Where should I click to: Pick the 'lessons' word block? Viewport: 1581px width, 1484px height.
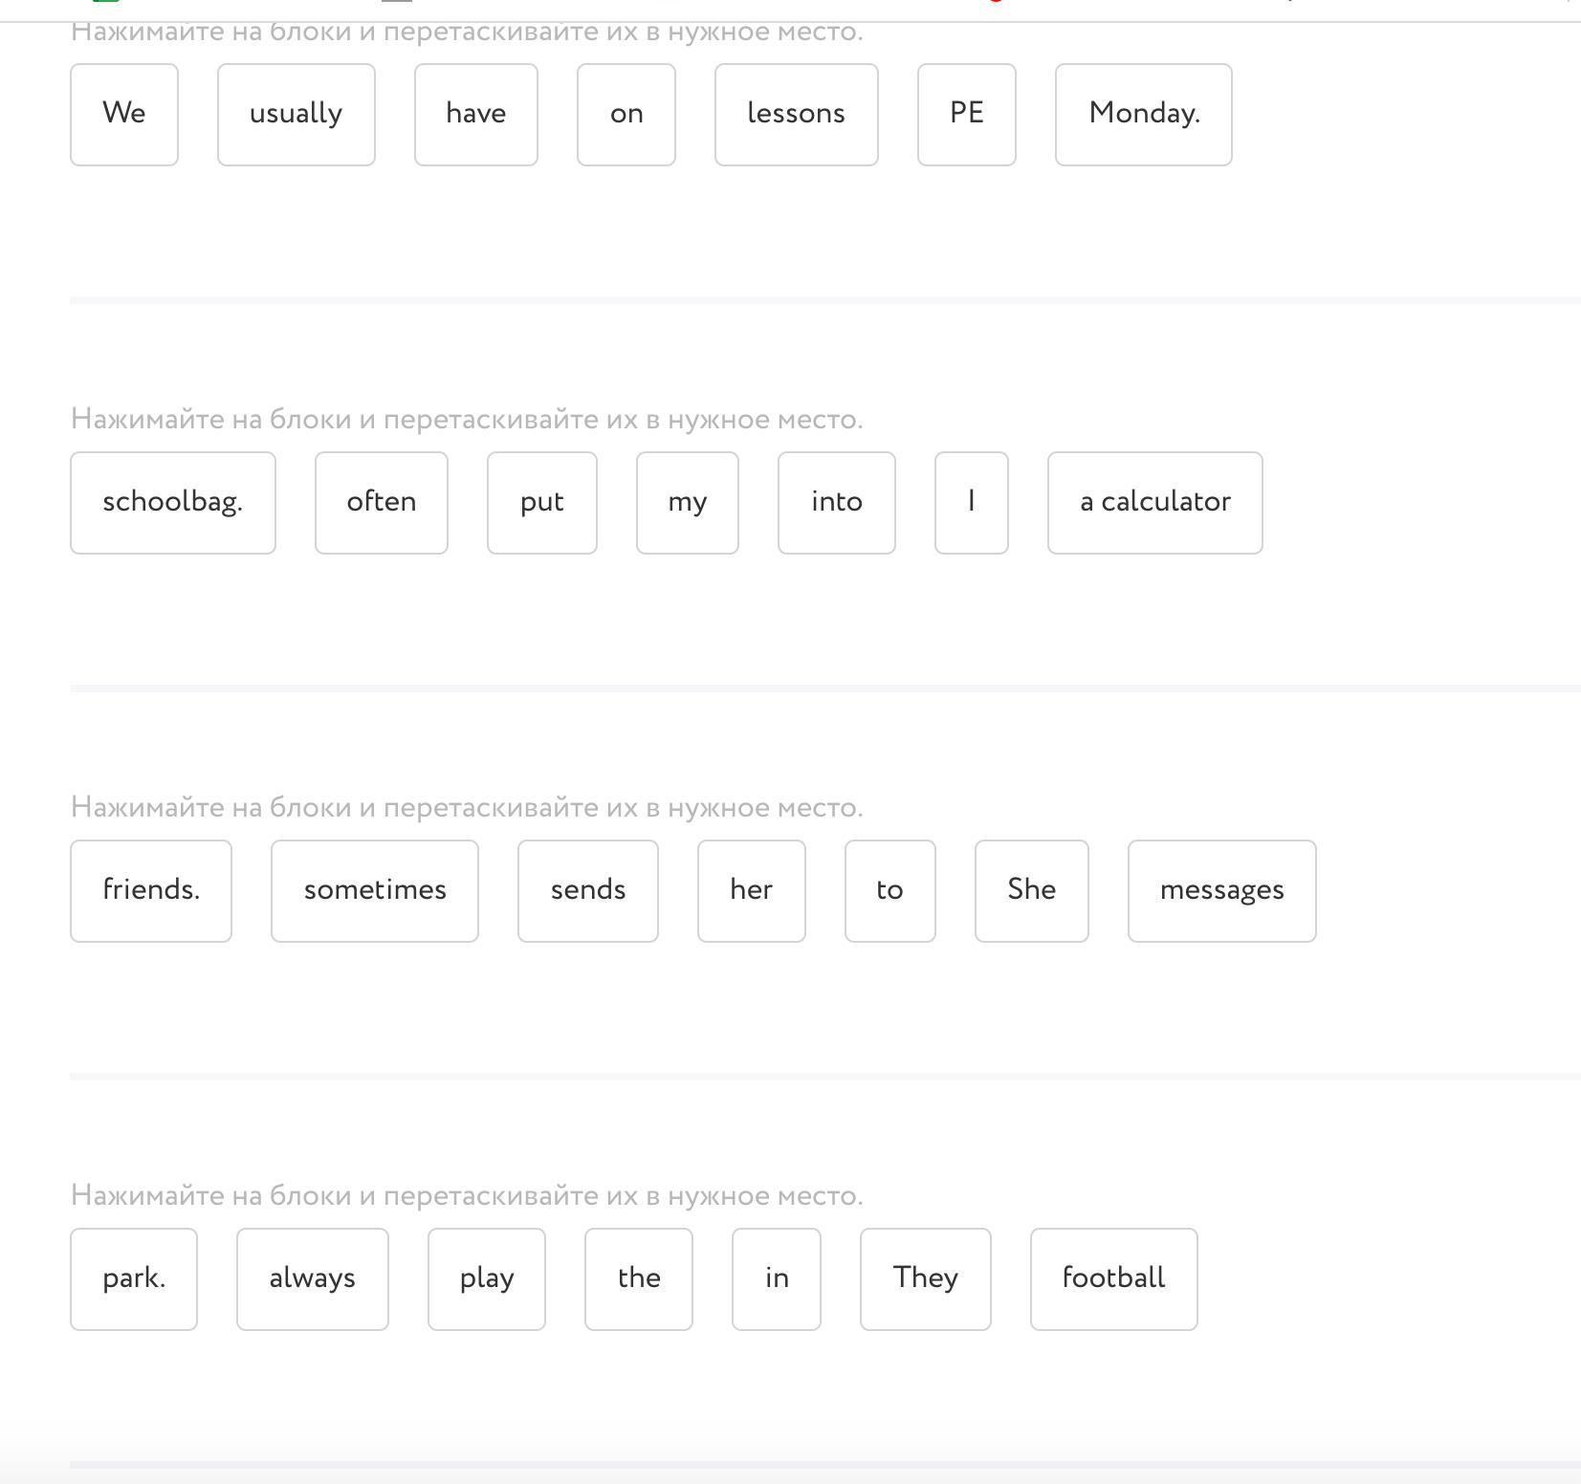[x=796, y=115]
